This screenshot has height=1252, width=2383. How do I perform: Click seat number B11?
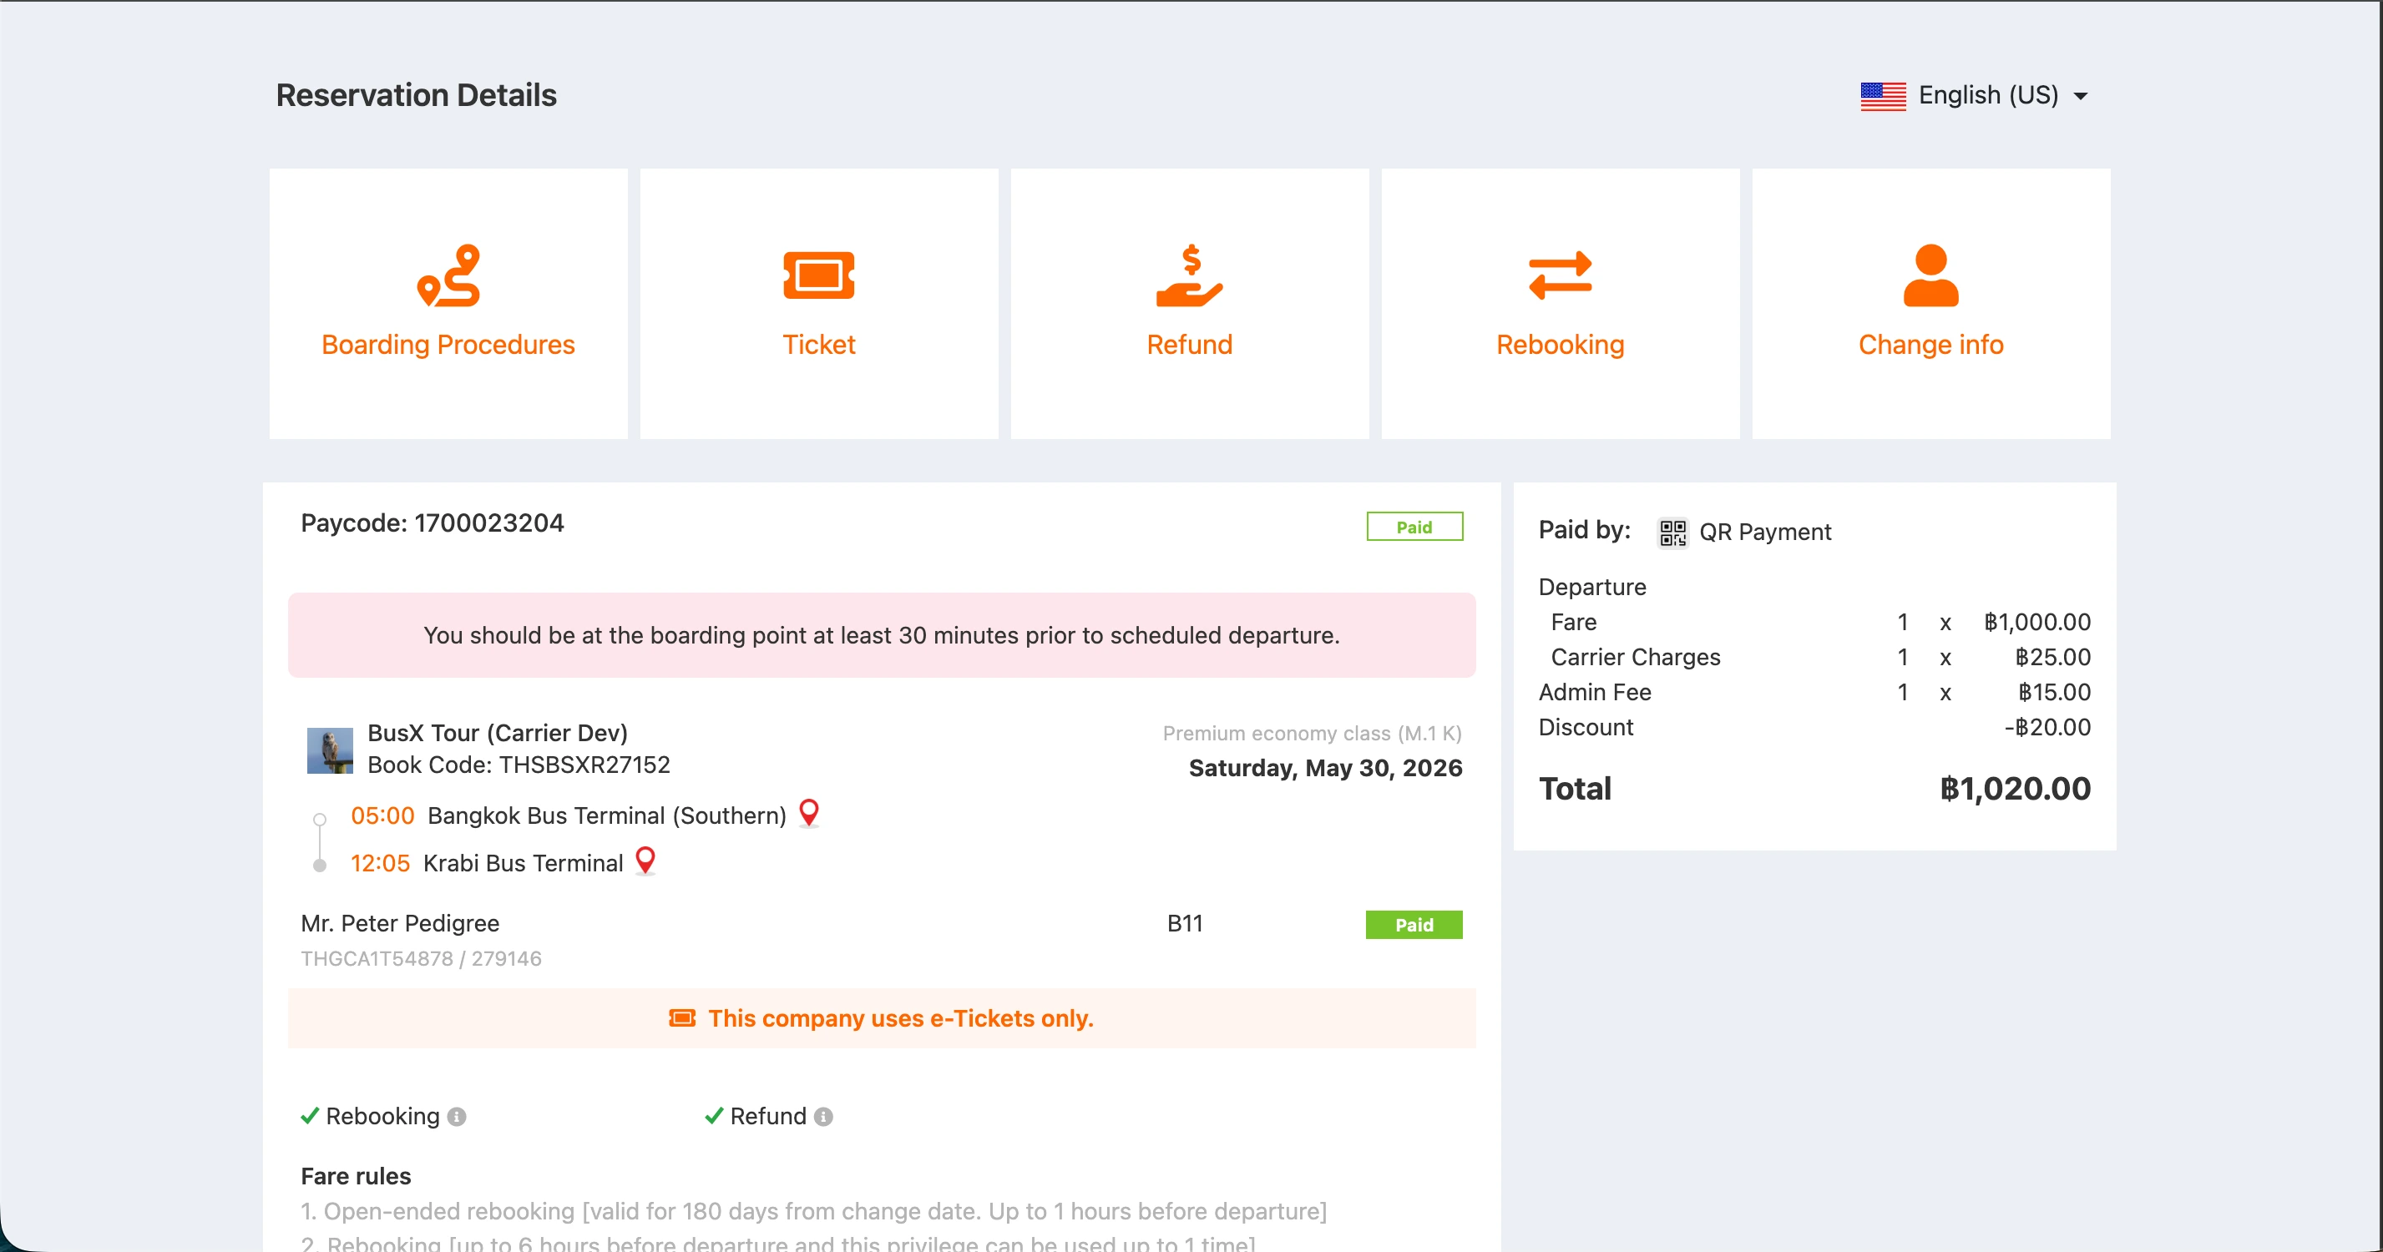point(1184,923)
